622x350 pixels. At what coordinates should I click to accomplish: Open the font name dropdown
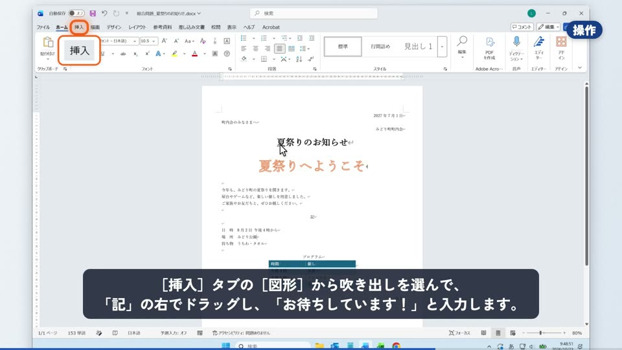coord(135,41)
